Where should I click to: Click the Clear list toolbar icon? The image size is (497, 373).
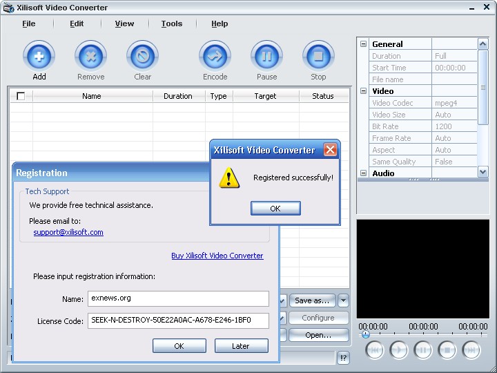pos(142,56)
